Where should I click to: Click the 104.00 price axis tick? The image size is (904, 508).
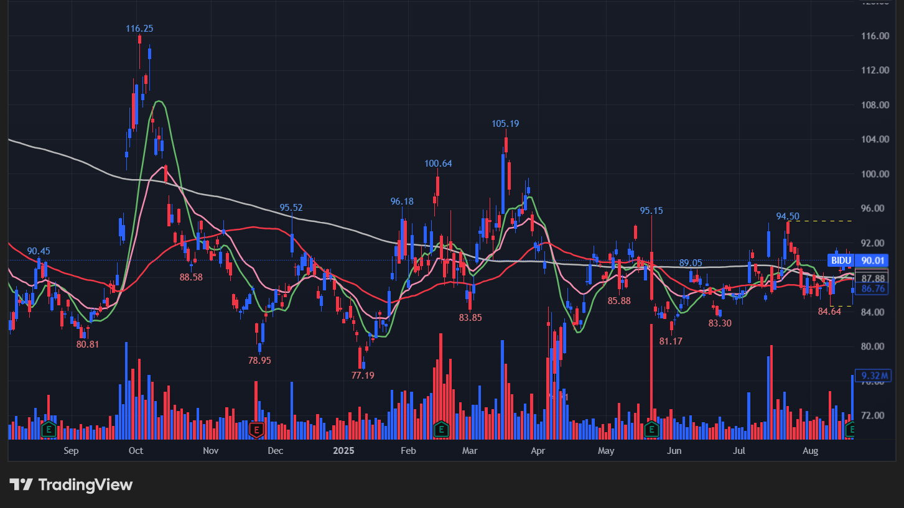coord(875,139)
